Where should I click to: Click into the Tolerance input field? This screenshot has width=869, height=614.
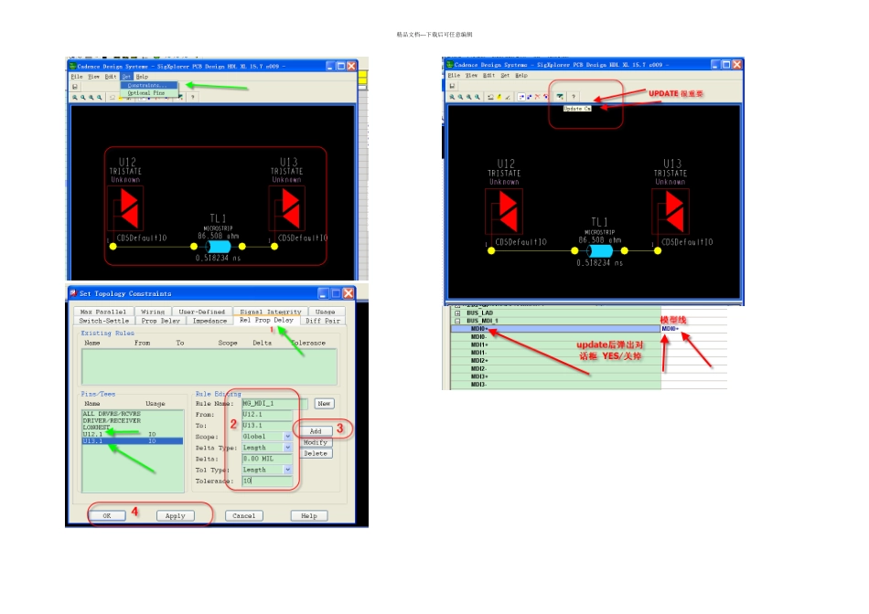(x=267, y=481)
